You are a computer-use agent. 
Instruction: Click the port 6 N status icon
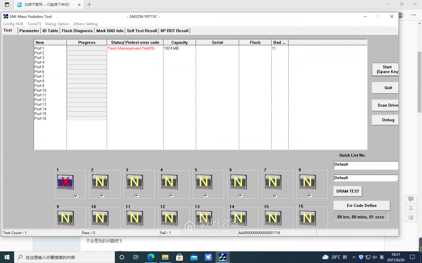[238, 182]
